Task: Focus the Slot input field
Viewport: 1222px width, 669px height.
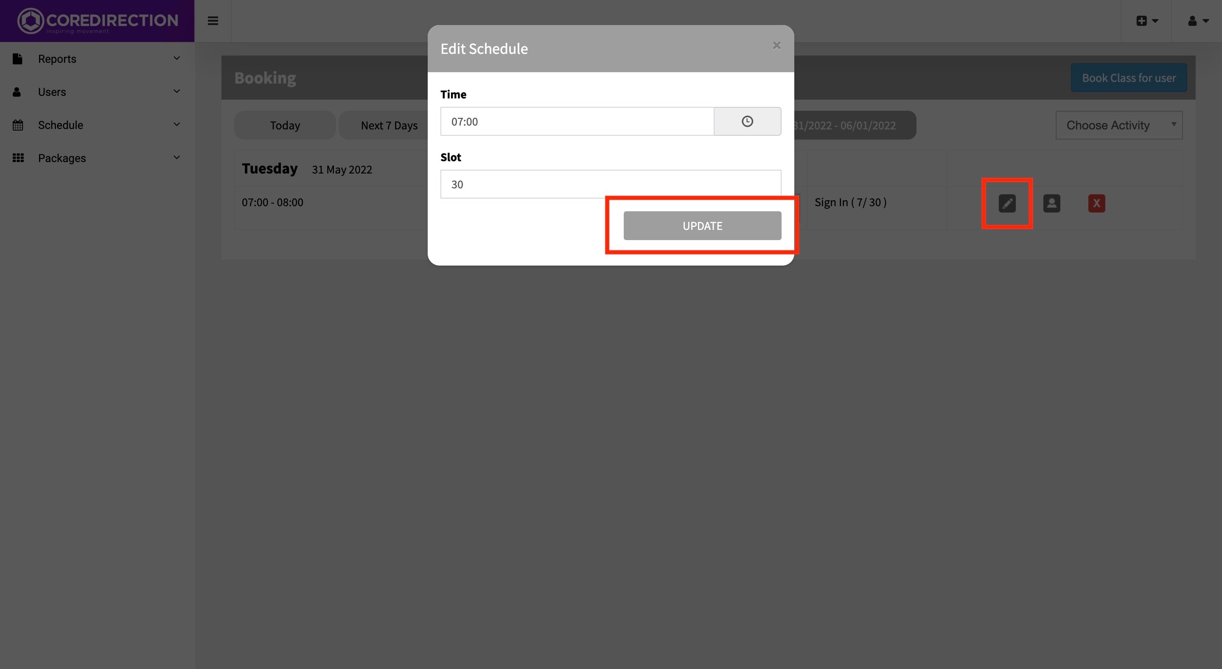Action: pos(611,184)
